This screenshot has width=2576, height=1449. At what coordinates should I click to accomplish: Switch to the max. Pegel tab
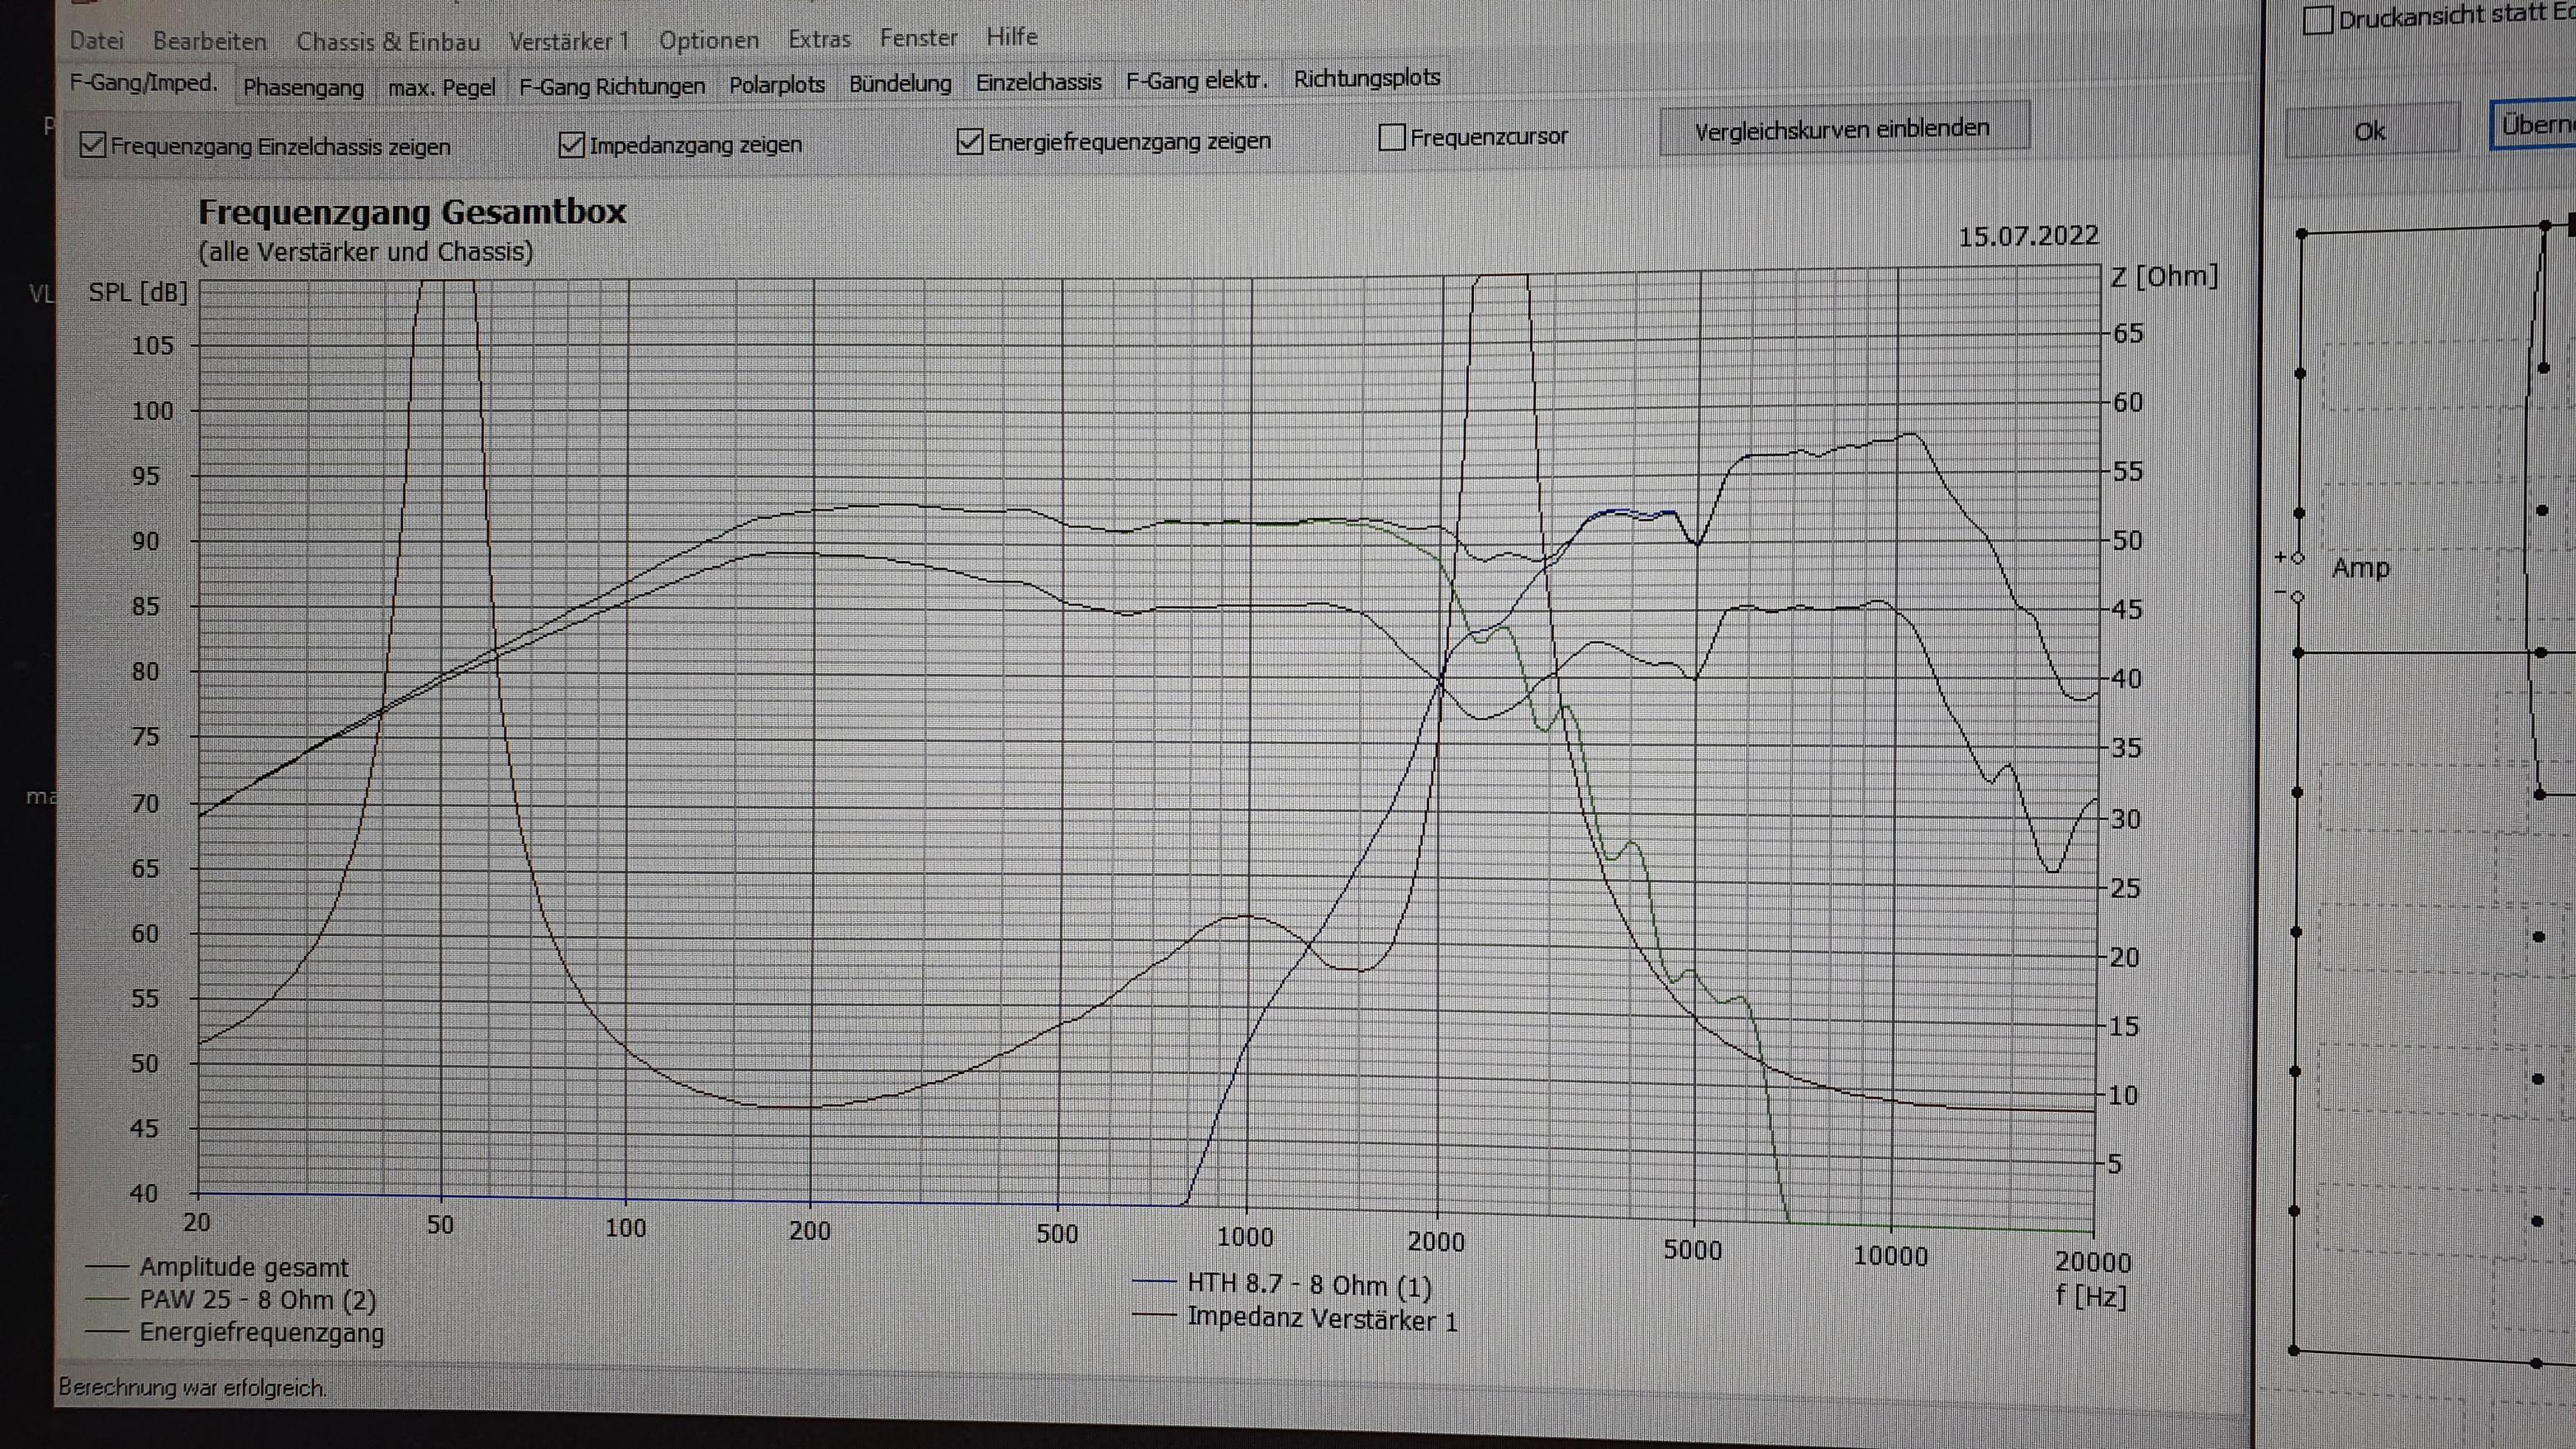point(441,87)
